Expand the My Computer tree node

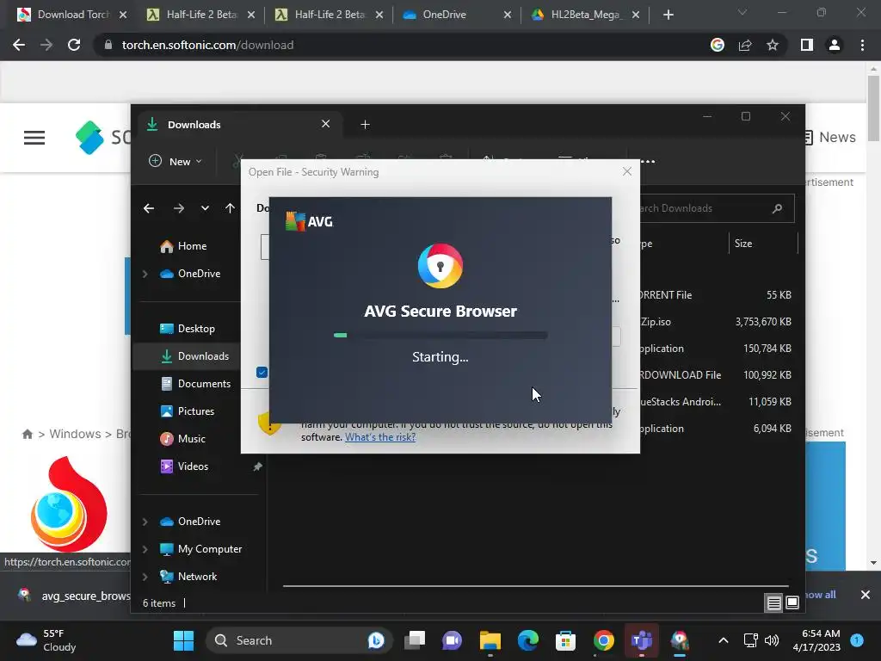click(x=145, y=549)
